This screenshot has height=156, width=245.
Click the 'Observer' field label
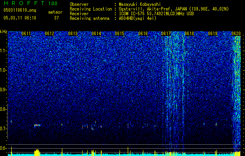79,5
